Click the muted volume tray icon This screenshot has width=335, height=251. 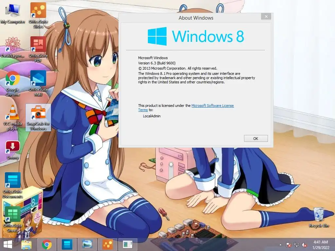304,245
